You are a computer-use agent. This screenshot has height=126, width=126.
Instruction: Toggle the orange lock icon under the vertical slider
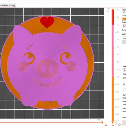(x=112, y=125)
